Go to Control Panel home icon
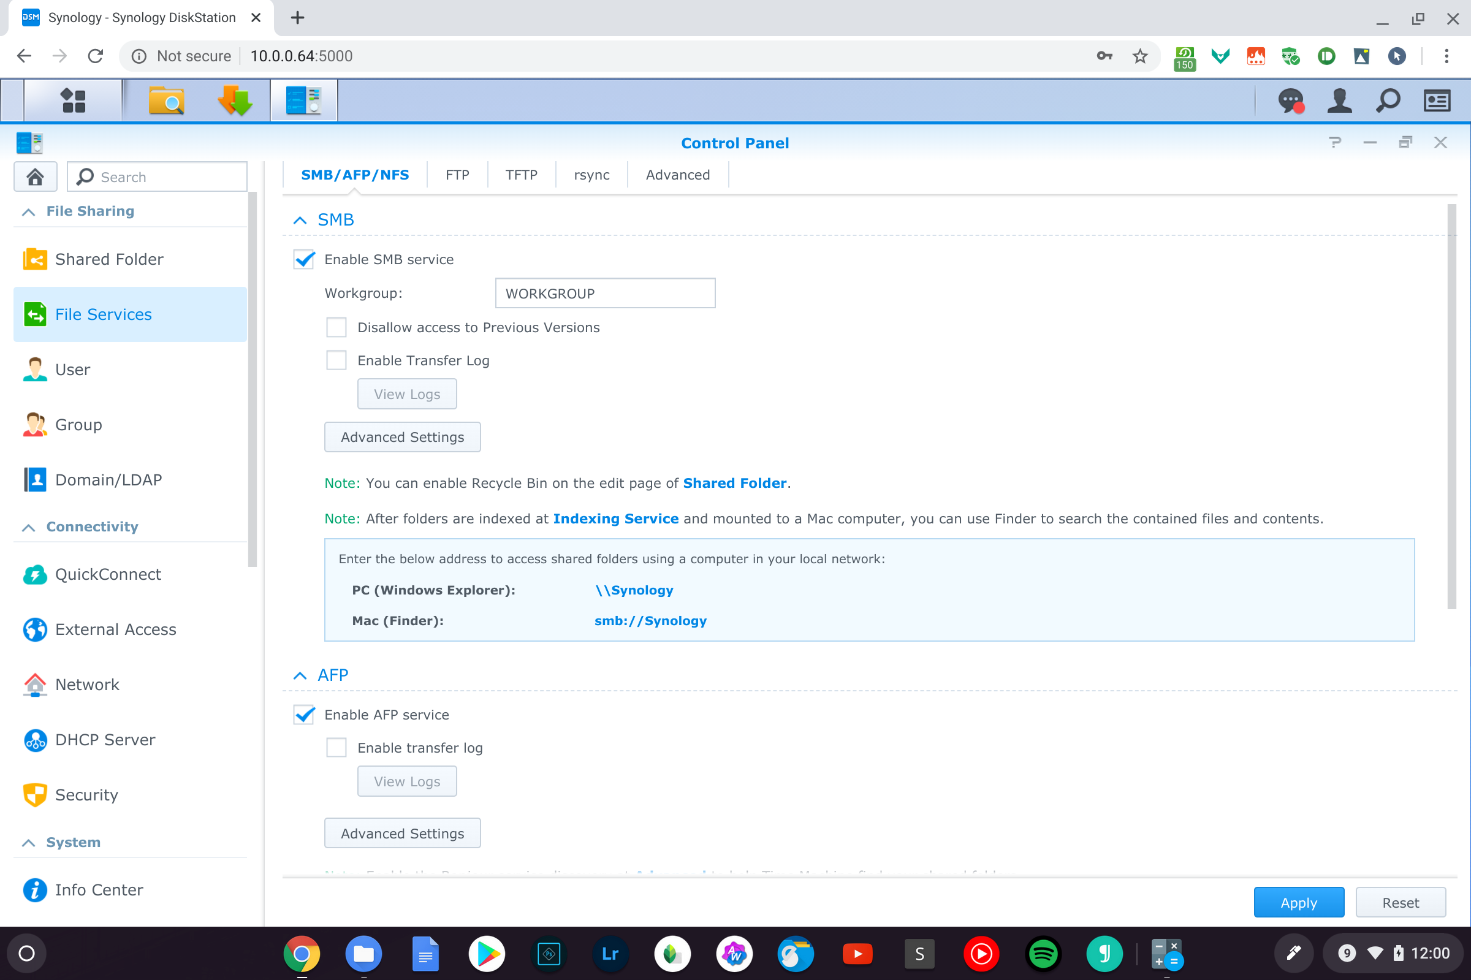 click(35, 177)
